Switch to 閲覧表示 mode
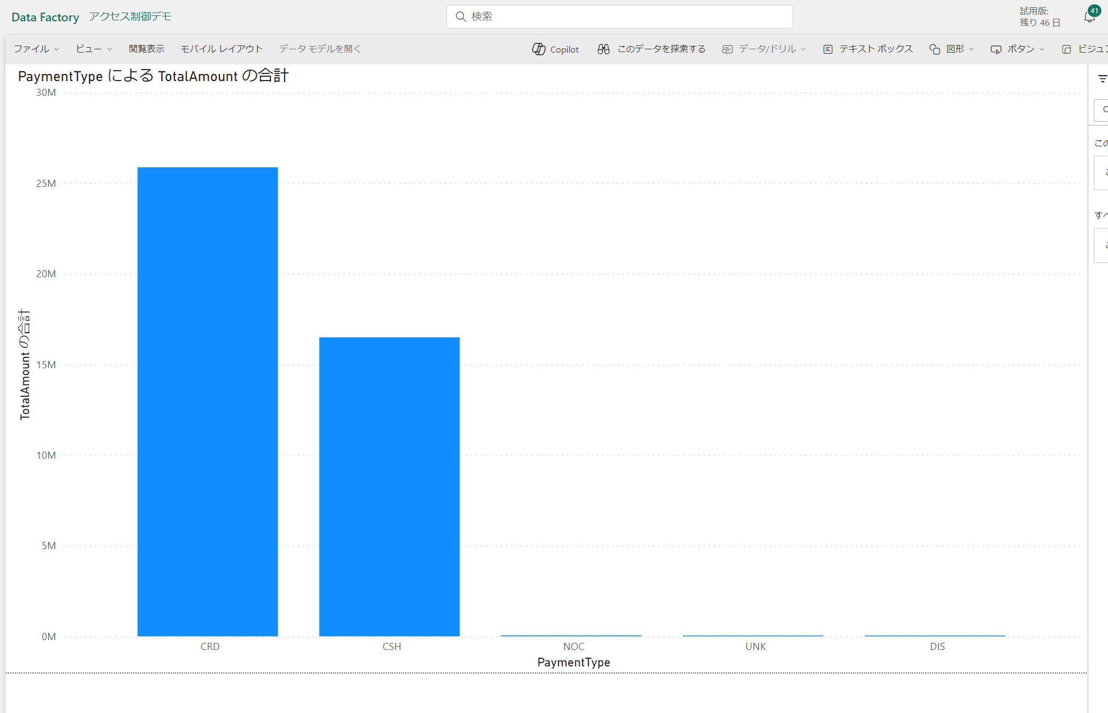 click(146, 49)
